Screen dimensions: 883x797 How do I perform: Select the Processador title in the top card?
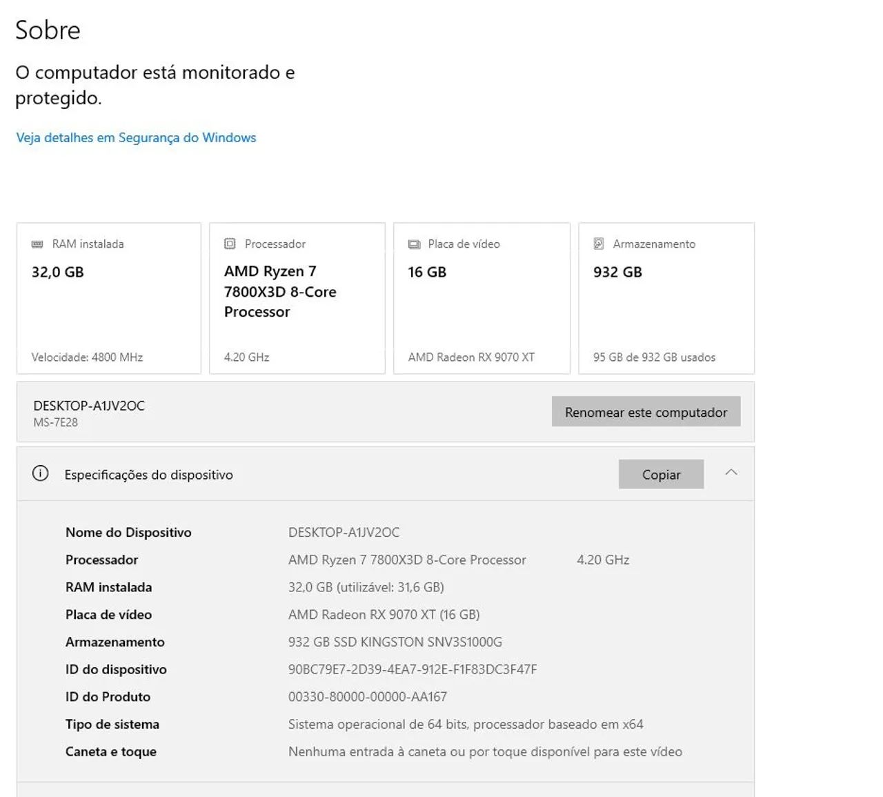[x=275, y=244]
